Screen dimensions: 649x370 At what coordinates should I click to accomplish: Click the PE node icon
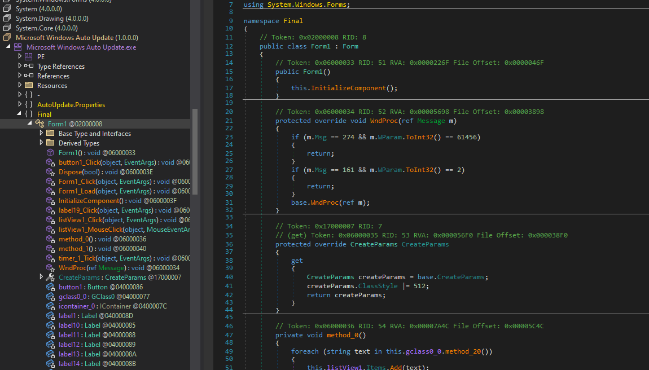point(29,57)
